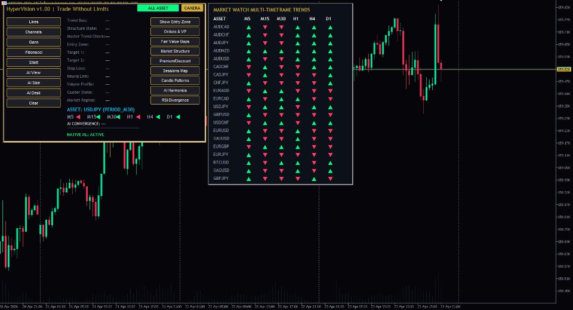Toggle Sessions Map
This screenshot has height=310, width=573.
point(175,70)
